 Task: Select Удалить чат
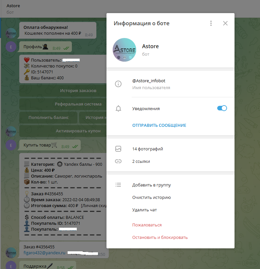click(144, 210)
